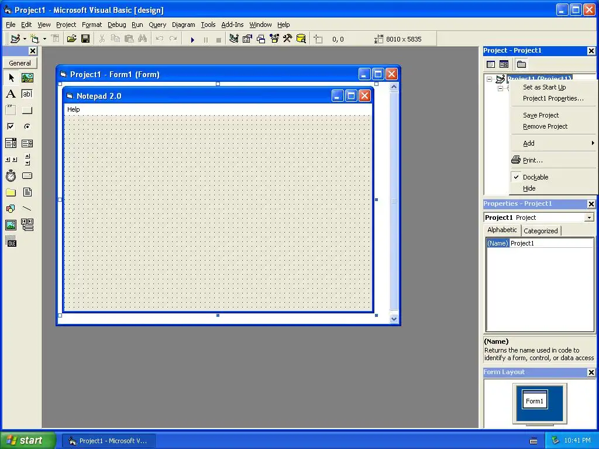The height and width of the screenshot is (449, 599).
Task: Open the Help menu on Notepad 2.0 form
Action: point(74,109)
